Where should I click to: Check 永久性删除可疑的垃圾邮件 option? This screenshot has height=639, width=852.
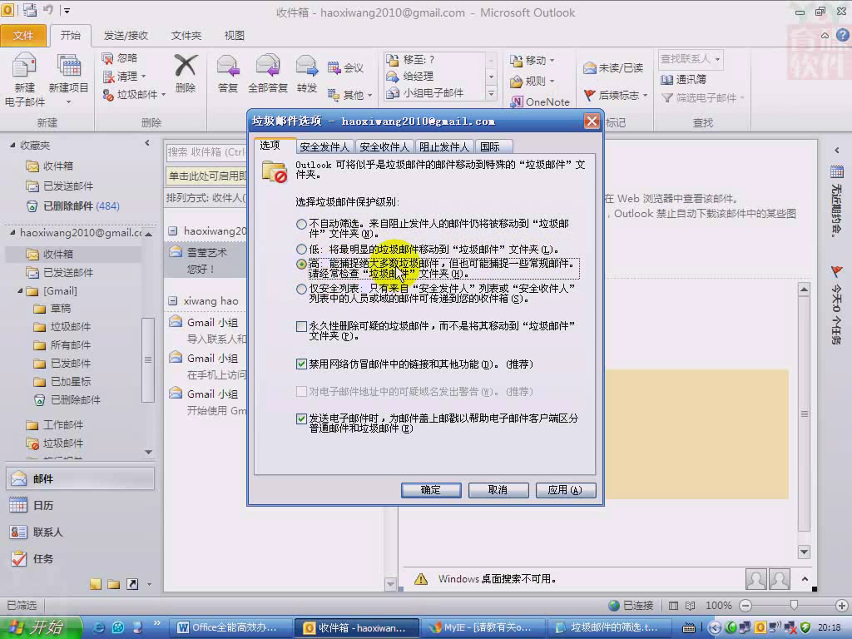301,326
